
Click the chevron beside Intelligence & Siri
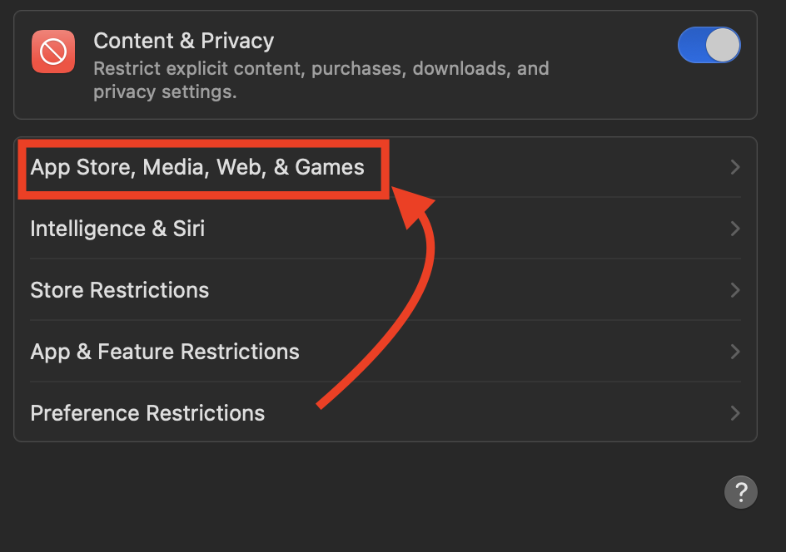tap(735, 229)
